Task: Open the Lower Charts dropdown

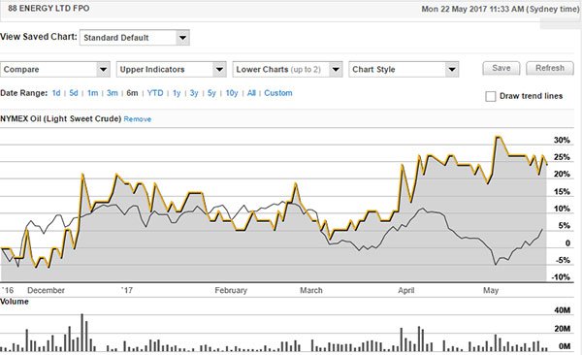Action: [287, 70]
